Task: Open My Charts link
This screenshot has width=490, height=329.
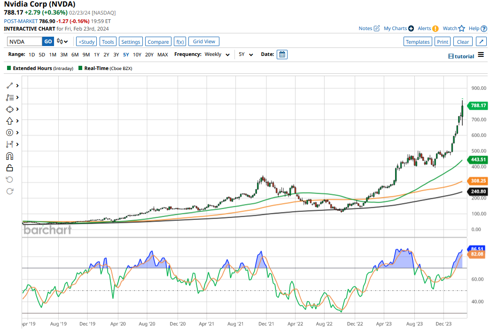Action: pos(395,28)
